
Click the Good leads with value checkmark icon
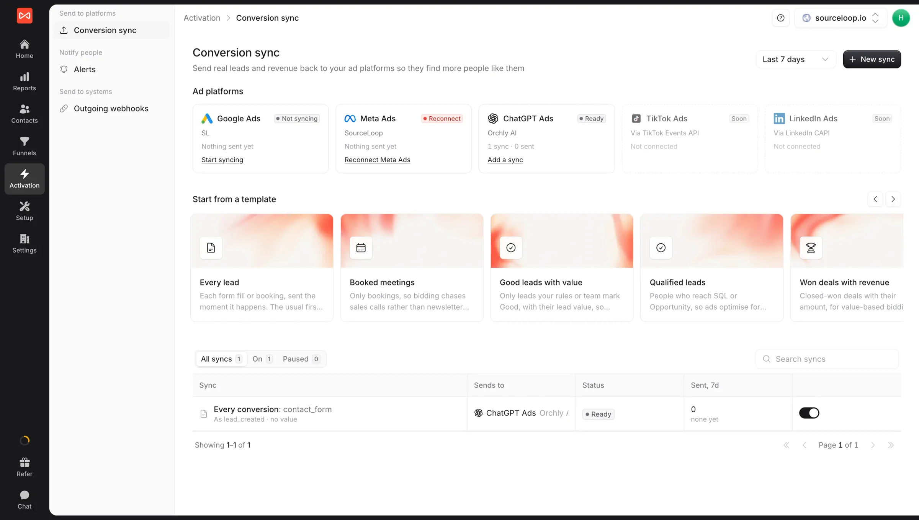click(511, 248)
